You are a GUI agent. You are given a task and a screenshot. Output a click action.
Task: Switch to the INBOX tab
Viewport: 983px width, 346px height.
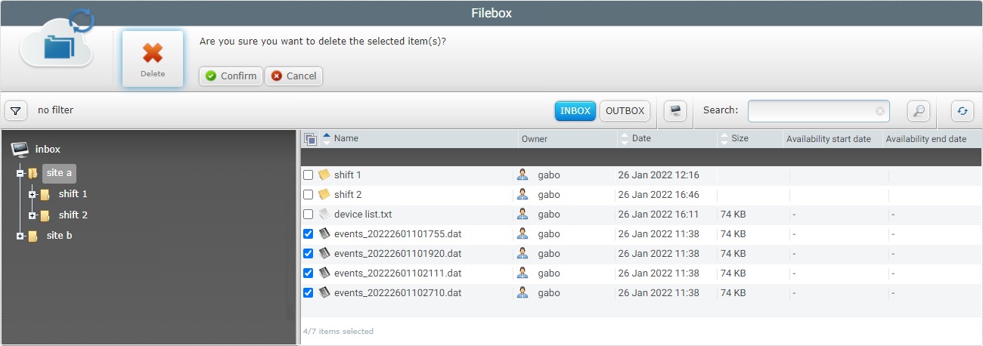coord(575,111)
